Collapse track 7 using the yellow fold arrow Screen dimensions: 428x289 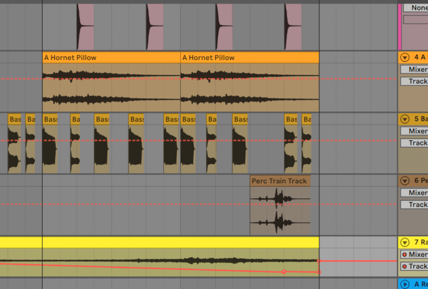(405, 242)
